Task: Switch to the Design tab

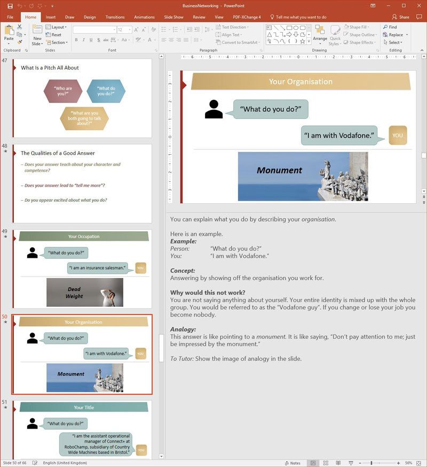Action: [x=90, y=17]
